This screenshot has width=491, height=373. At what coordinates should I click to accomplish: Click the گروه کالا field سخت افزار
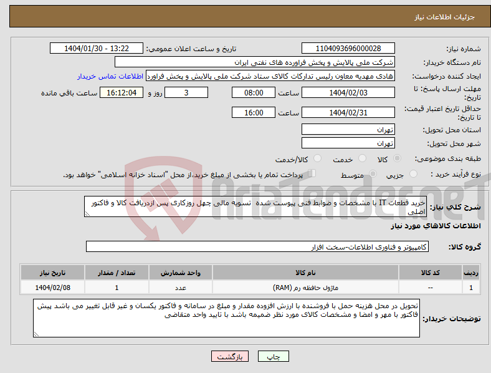coord(257,246)
